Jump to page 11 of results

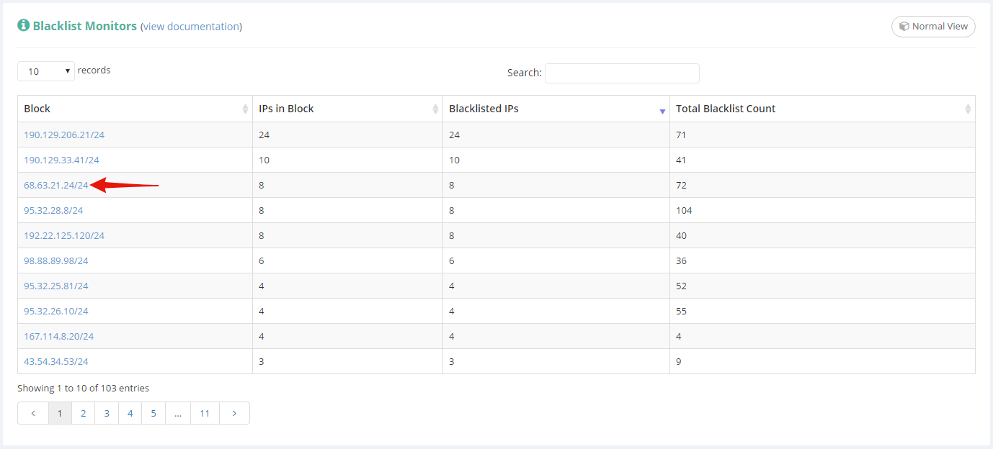point(205,413)
